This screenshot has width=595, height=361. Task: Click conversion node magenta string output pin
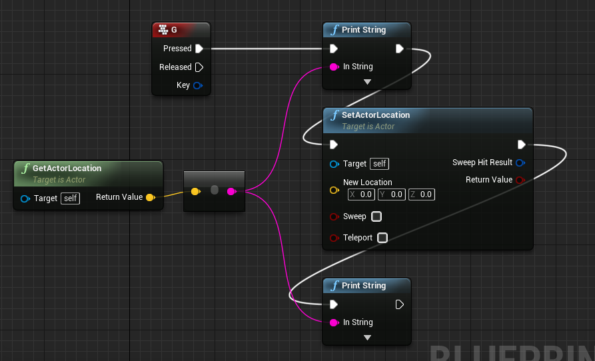pos(231,192)
